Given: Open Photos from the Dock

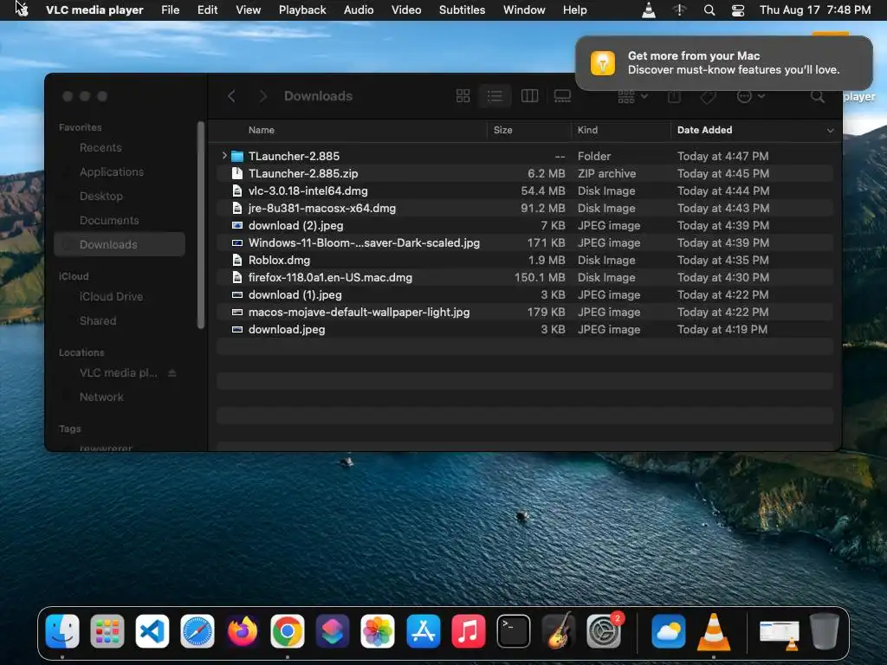Looking at the screenshot, I should 378,630.
